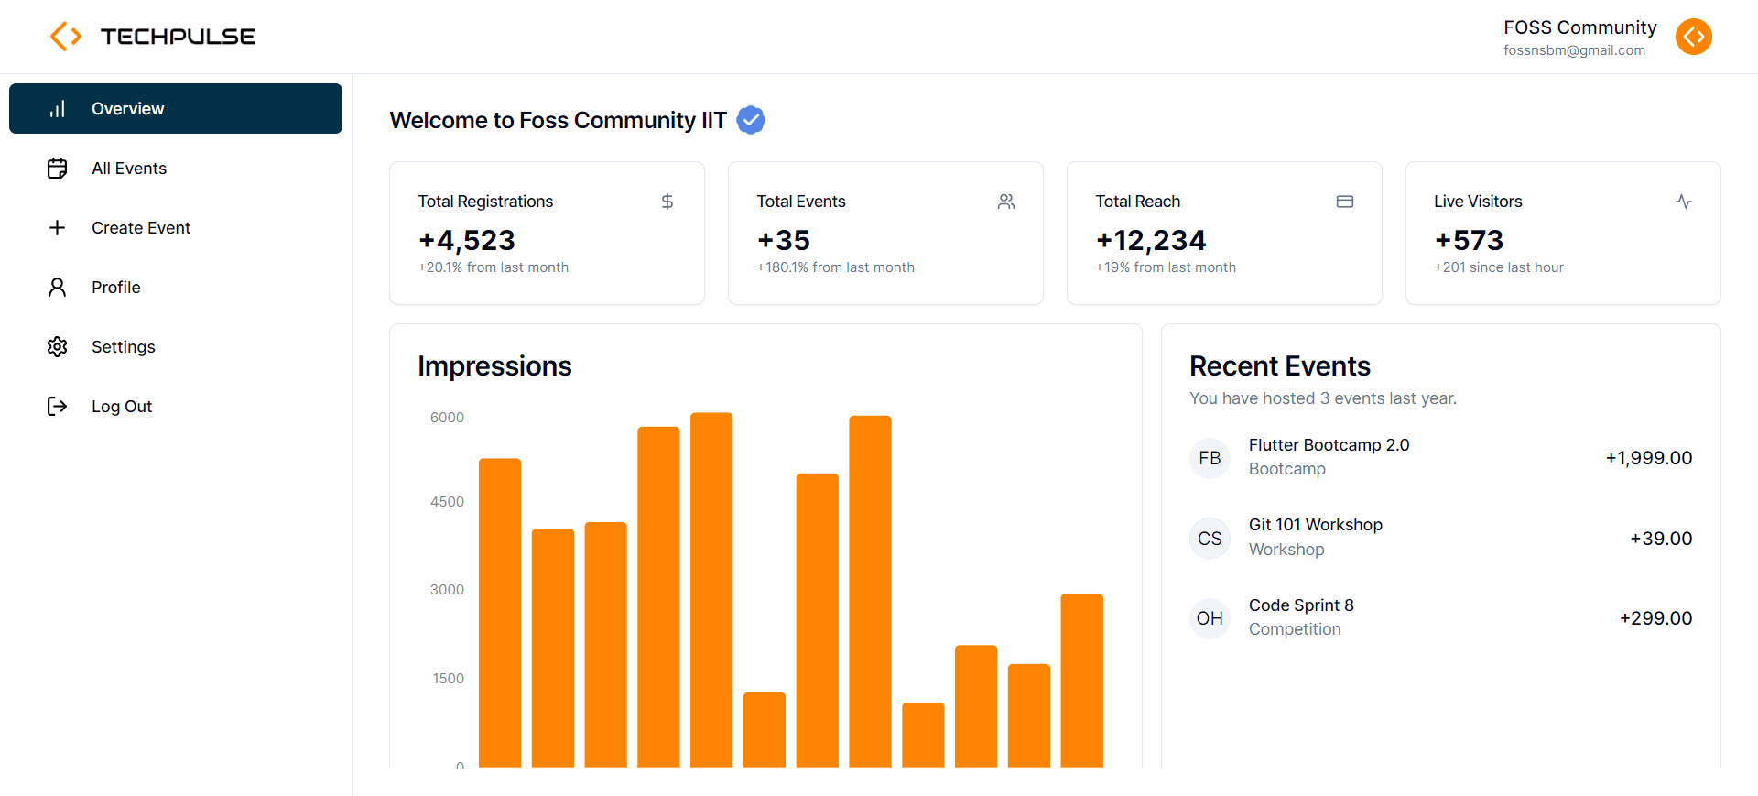This screenshot has width=1758, height=796.
Task: Click the first bar in Impressions chart
Action: 500,613
